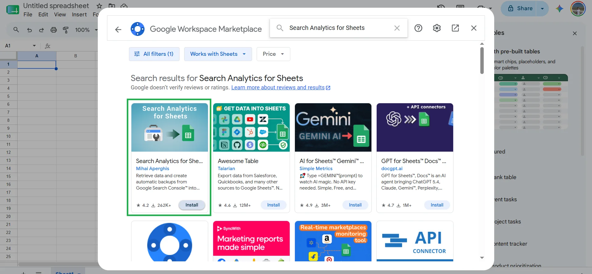Open Mihai Aperghis developer link
This screenshot has height=274, width=592.
(153, 169)
